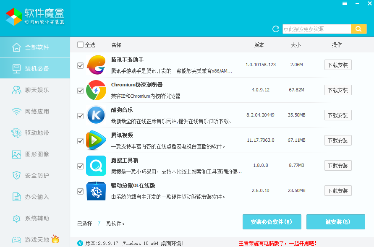The height and width of the screenshot is (247, 374).
Task: Open the 全部软件 category
Action: pyautogui.click(x=35, y=47)
